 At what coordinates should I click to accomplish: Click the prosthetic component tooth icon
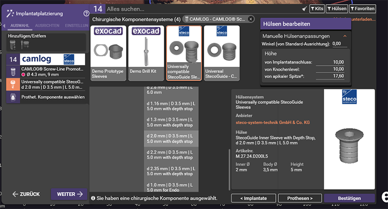click(x=13, y=97)
